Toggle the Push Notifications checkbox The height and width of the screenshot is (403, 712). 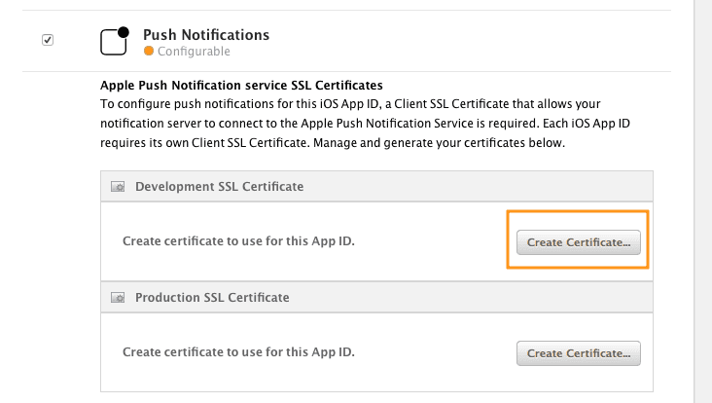[48, 40]
